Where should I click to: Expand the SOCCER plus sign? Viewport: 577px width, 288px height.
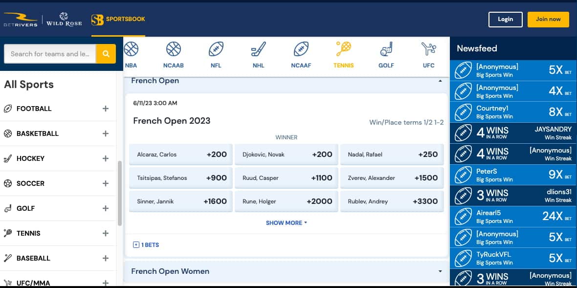pos(106,183)
